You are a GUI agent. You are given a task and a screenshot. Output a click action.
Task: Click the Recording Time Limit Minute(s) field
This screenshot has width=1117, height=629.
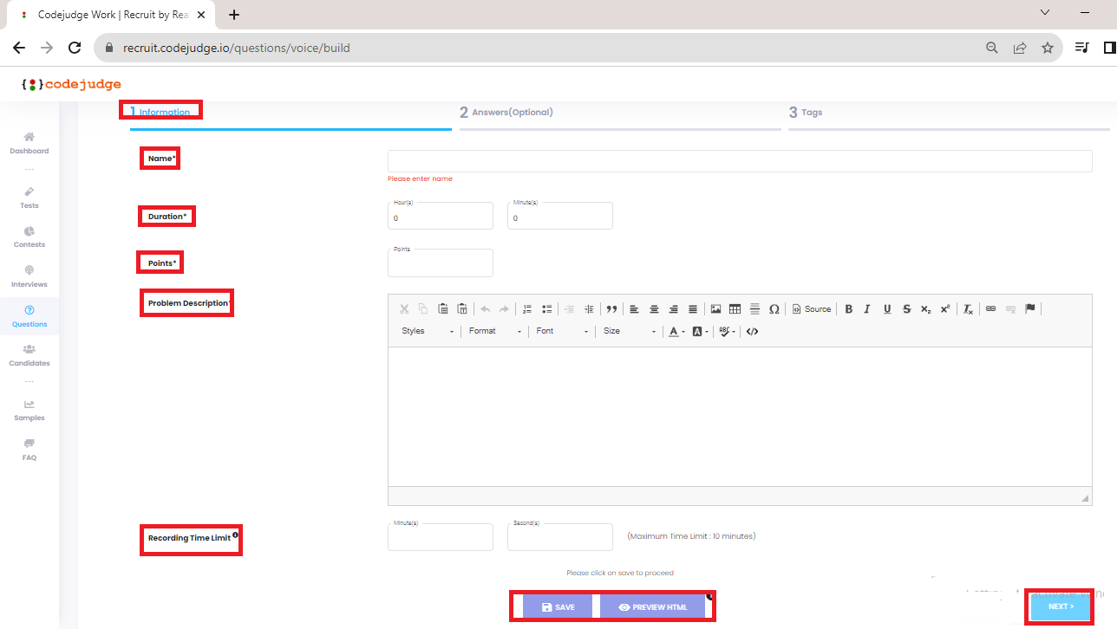tap(441, 537)
